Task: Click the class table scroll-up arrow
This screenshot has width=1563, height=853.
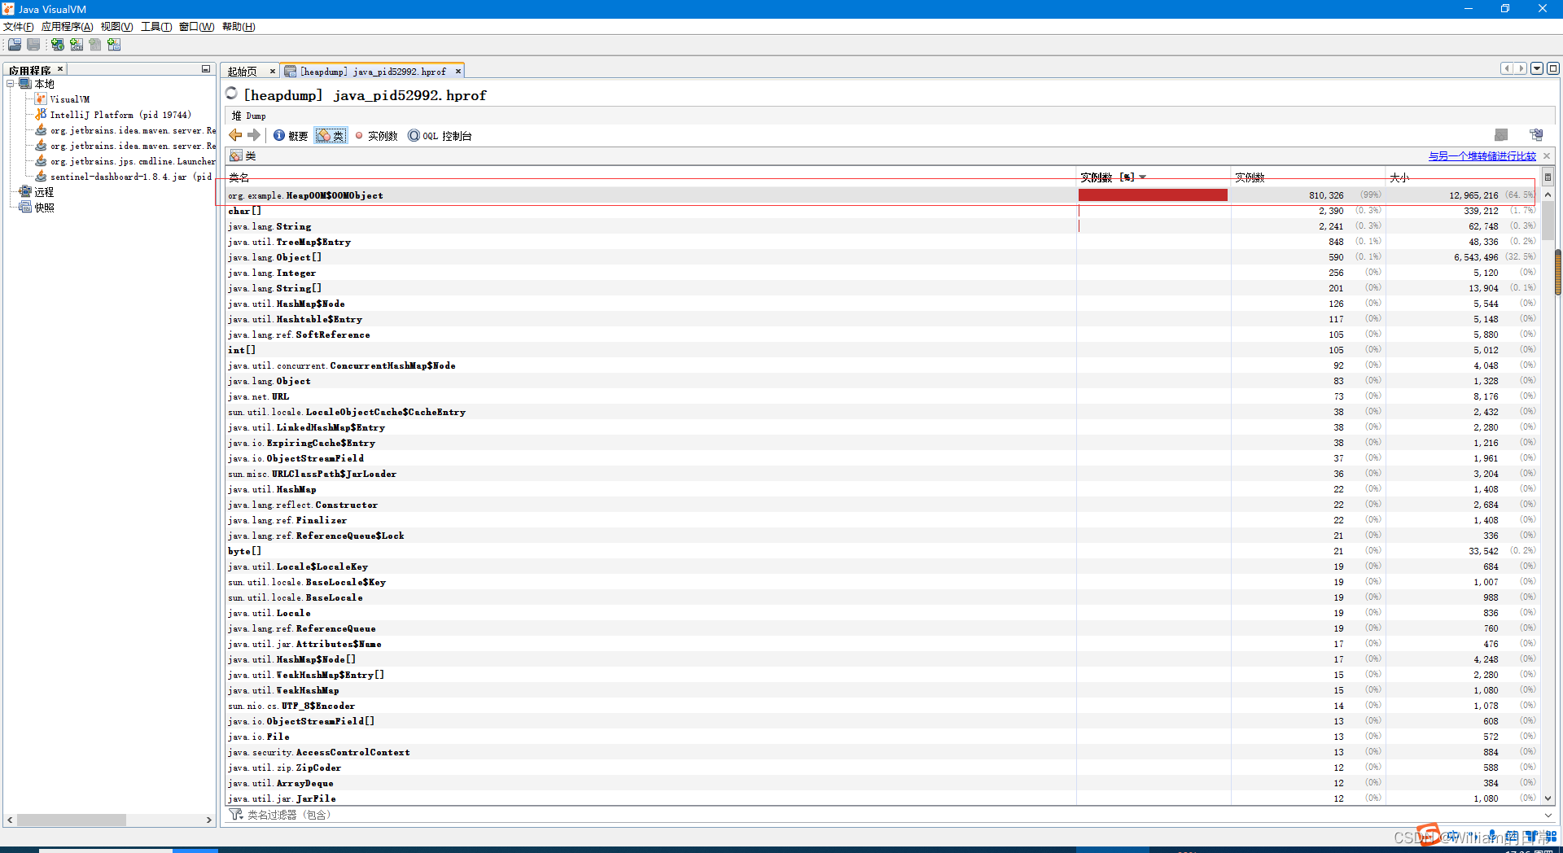Action: 1548,195
